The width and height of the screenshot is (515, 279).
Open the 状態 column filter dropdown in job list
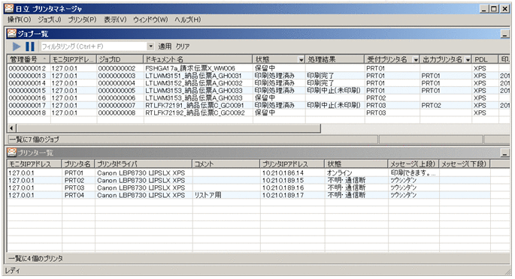click(301, 59)
